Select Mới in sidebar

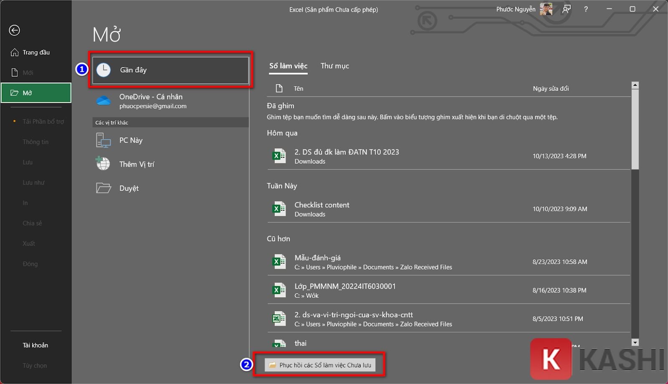click(36, 73)
